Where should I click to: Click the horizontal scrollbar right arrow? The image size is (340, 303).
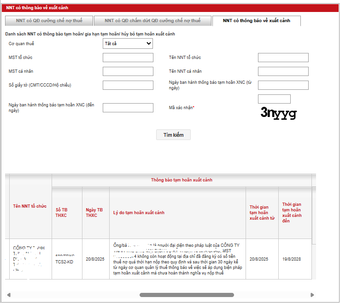coord(312,295)
